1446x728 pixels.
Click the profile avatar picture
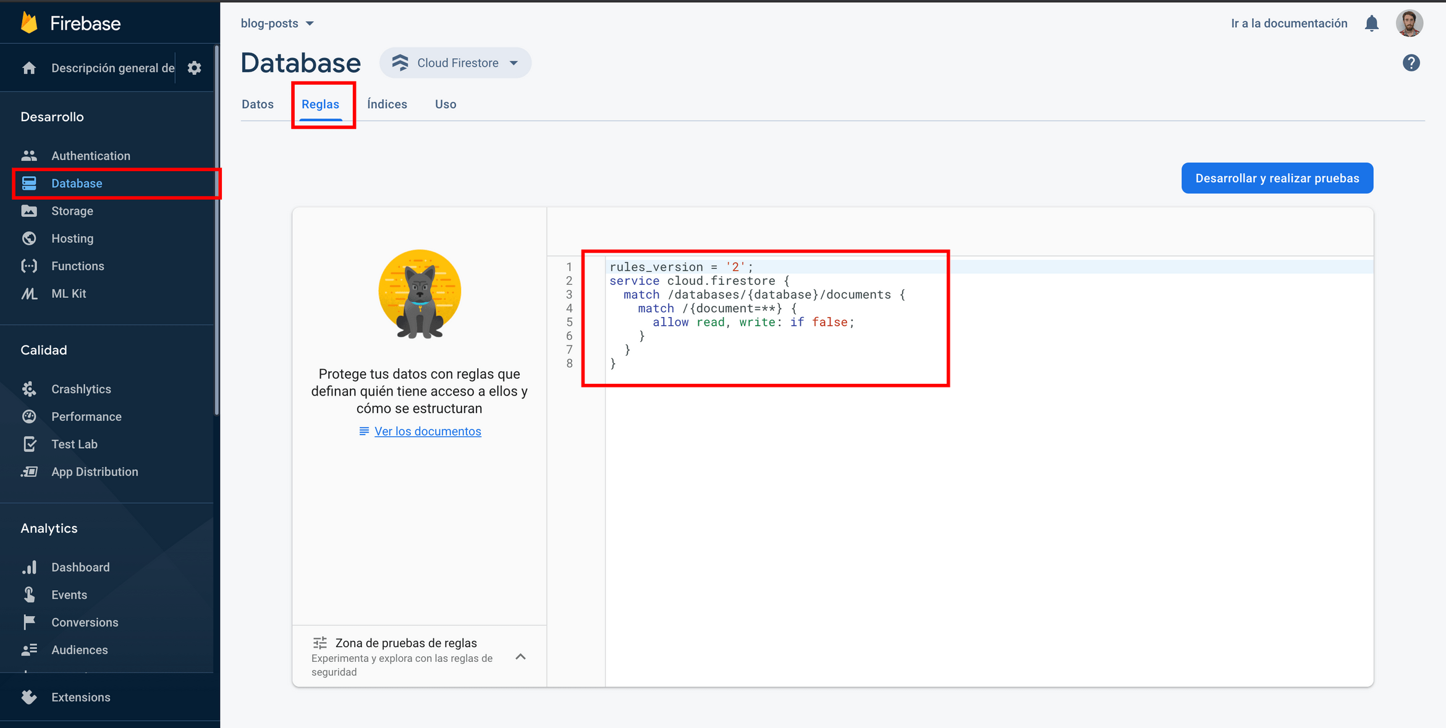(1410, 23)
